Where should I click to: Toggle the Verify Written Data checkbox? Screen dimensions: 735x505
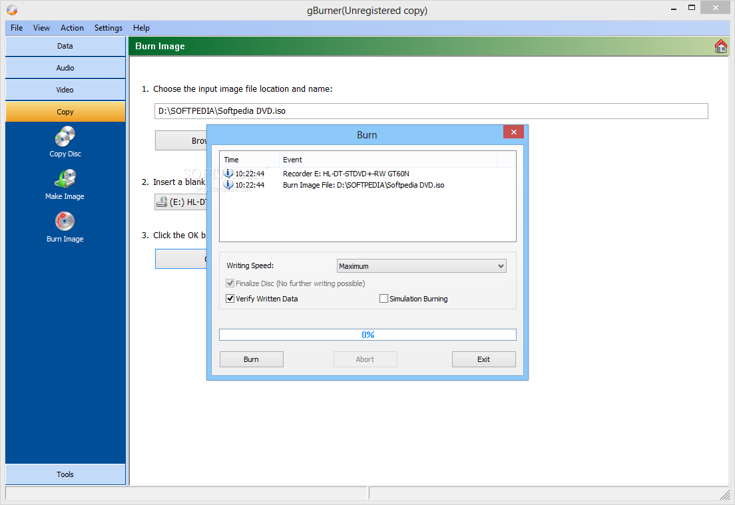[x=230, y=298]
